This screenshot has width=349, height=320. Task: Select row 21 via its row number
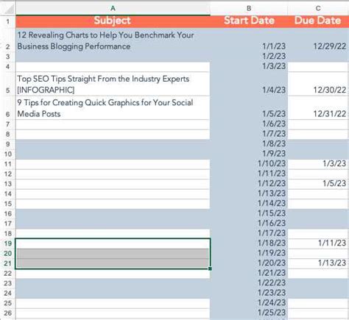[8, 263]
